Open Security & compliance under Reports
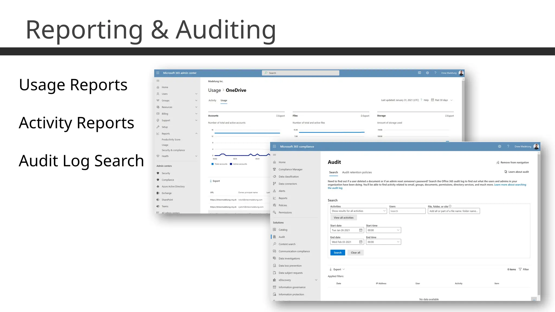This screenshot has height=312, width=555. pyautogui.click(x=173, y=150)
